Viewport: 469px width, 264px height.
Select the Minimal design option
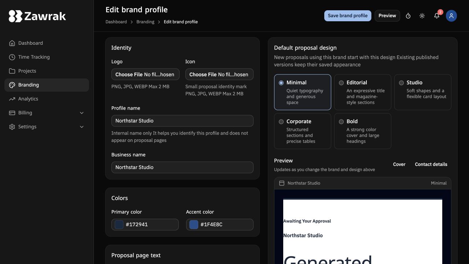pos(303,92)
